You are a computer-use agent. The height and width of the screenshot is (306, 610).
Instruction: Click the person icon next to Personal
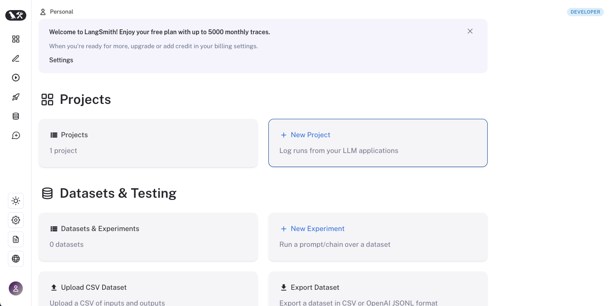click(x=43, y=12)
